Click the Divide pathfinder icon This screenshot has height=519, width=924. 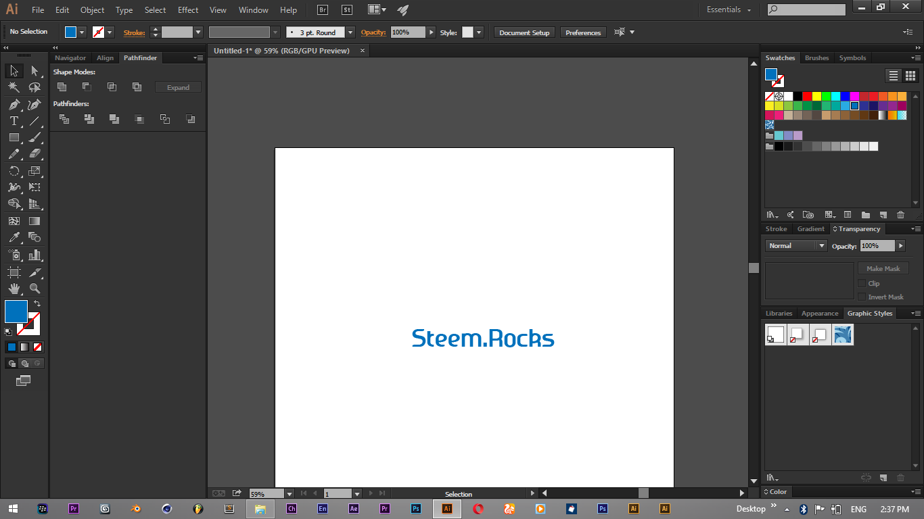tap(64, 119)
